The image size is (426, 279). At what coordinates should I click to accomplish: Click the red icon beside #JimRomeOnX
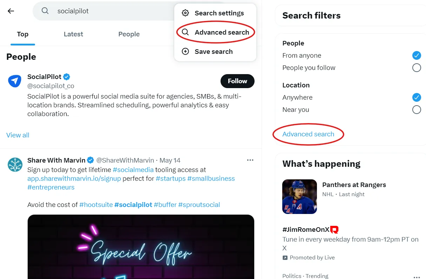coord(334,230)
